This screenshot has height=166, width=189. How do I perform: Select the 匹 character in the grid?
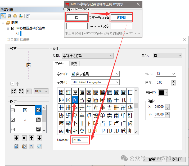(61, 100)
